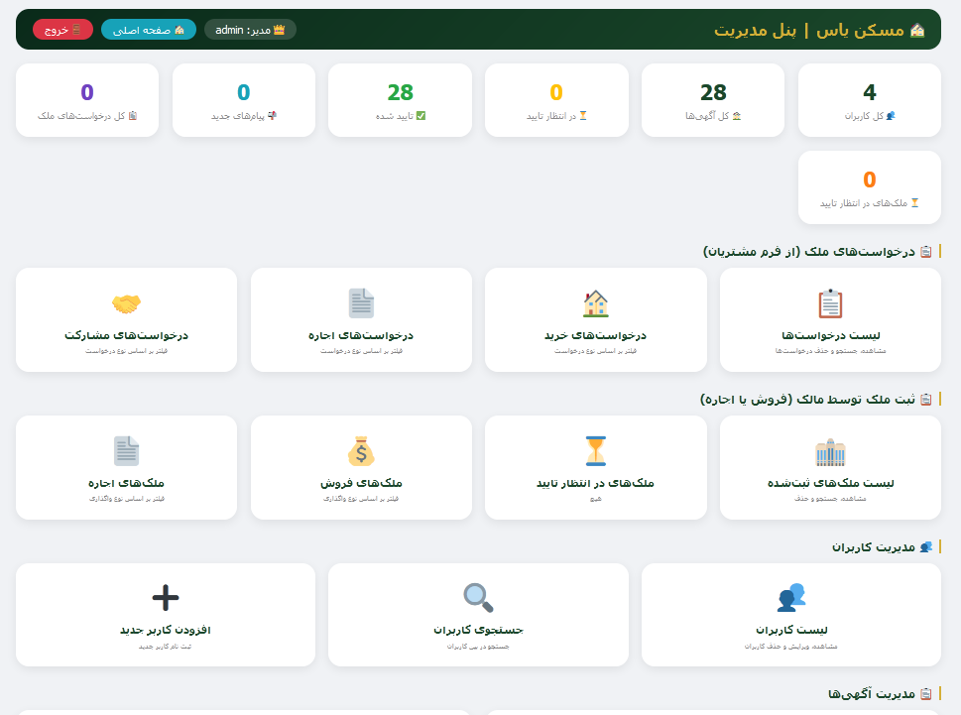Open ملک‌های اجاره card title
The height and width of the screenshot is (715, 961).
click(x=126, y=483)
